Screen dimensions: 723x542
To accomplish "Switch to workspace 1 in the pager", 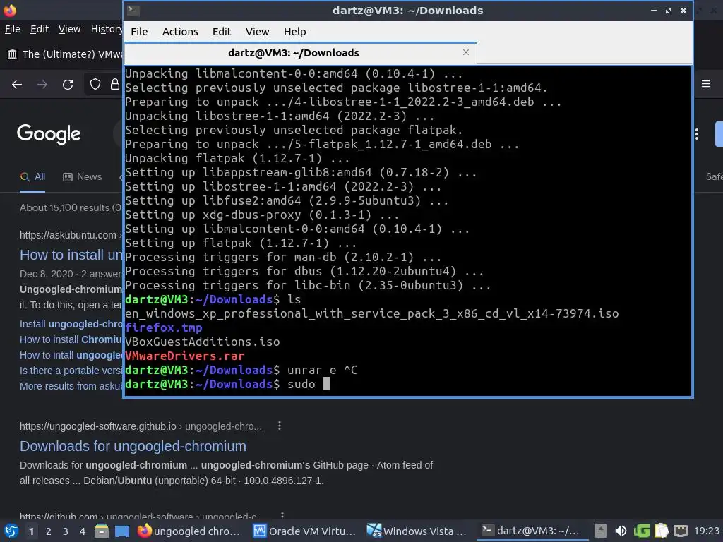I will coord(31,531).
